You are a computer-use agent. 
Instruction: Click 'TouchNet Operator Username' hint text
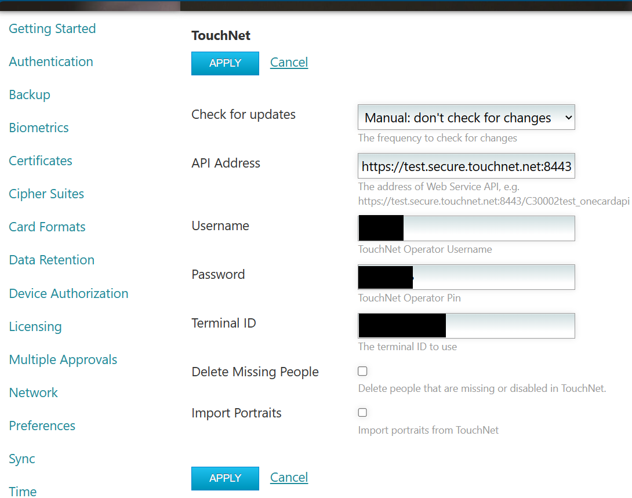(x=425, y=249)
